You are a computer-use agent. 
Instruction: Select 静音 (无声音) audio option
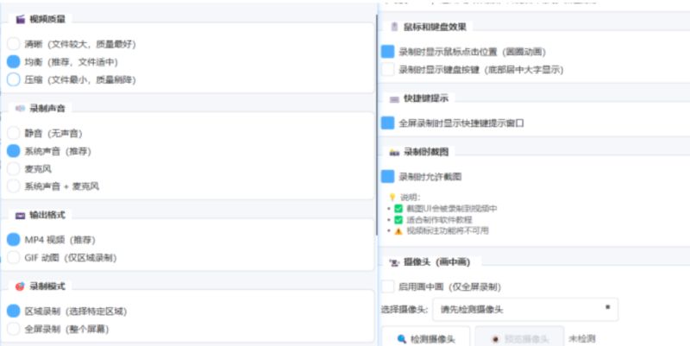[13, 134]
